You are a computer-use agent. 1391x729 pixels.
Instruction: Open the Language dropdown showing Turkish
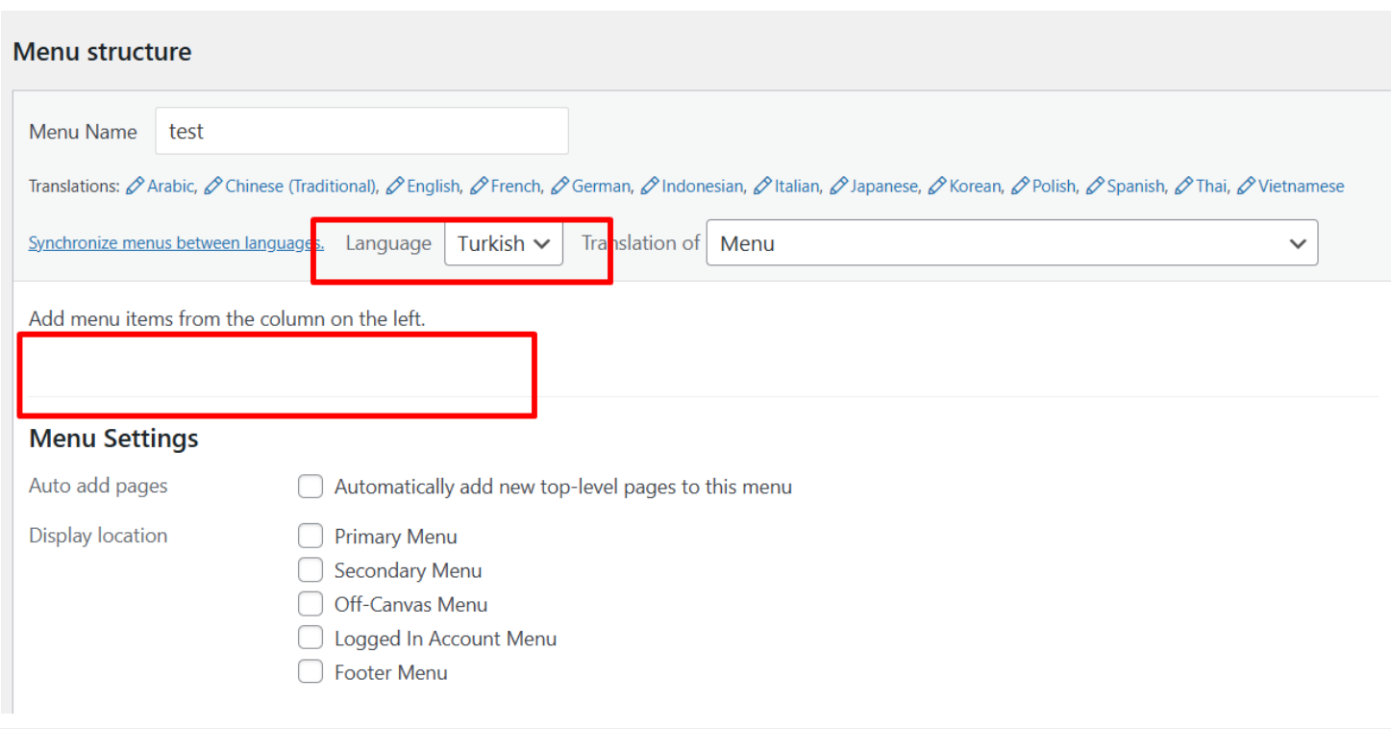click(504, 244)
